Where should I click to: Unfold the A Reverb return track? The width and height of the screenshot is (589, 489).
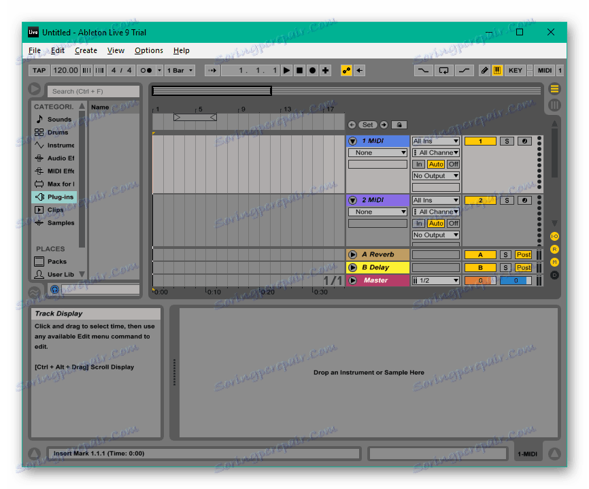pyautogui.click(x=352, y=254)
